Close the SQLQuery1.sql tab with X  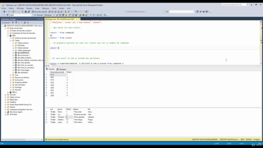point(79,19)
